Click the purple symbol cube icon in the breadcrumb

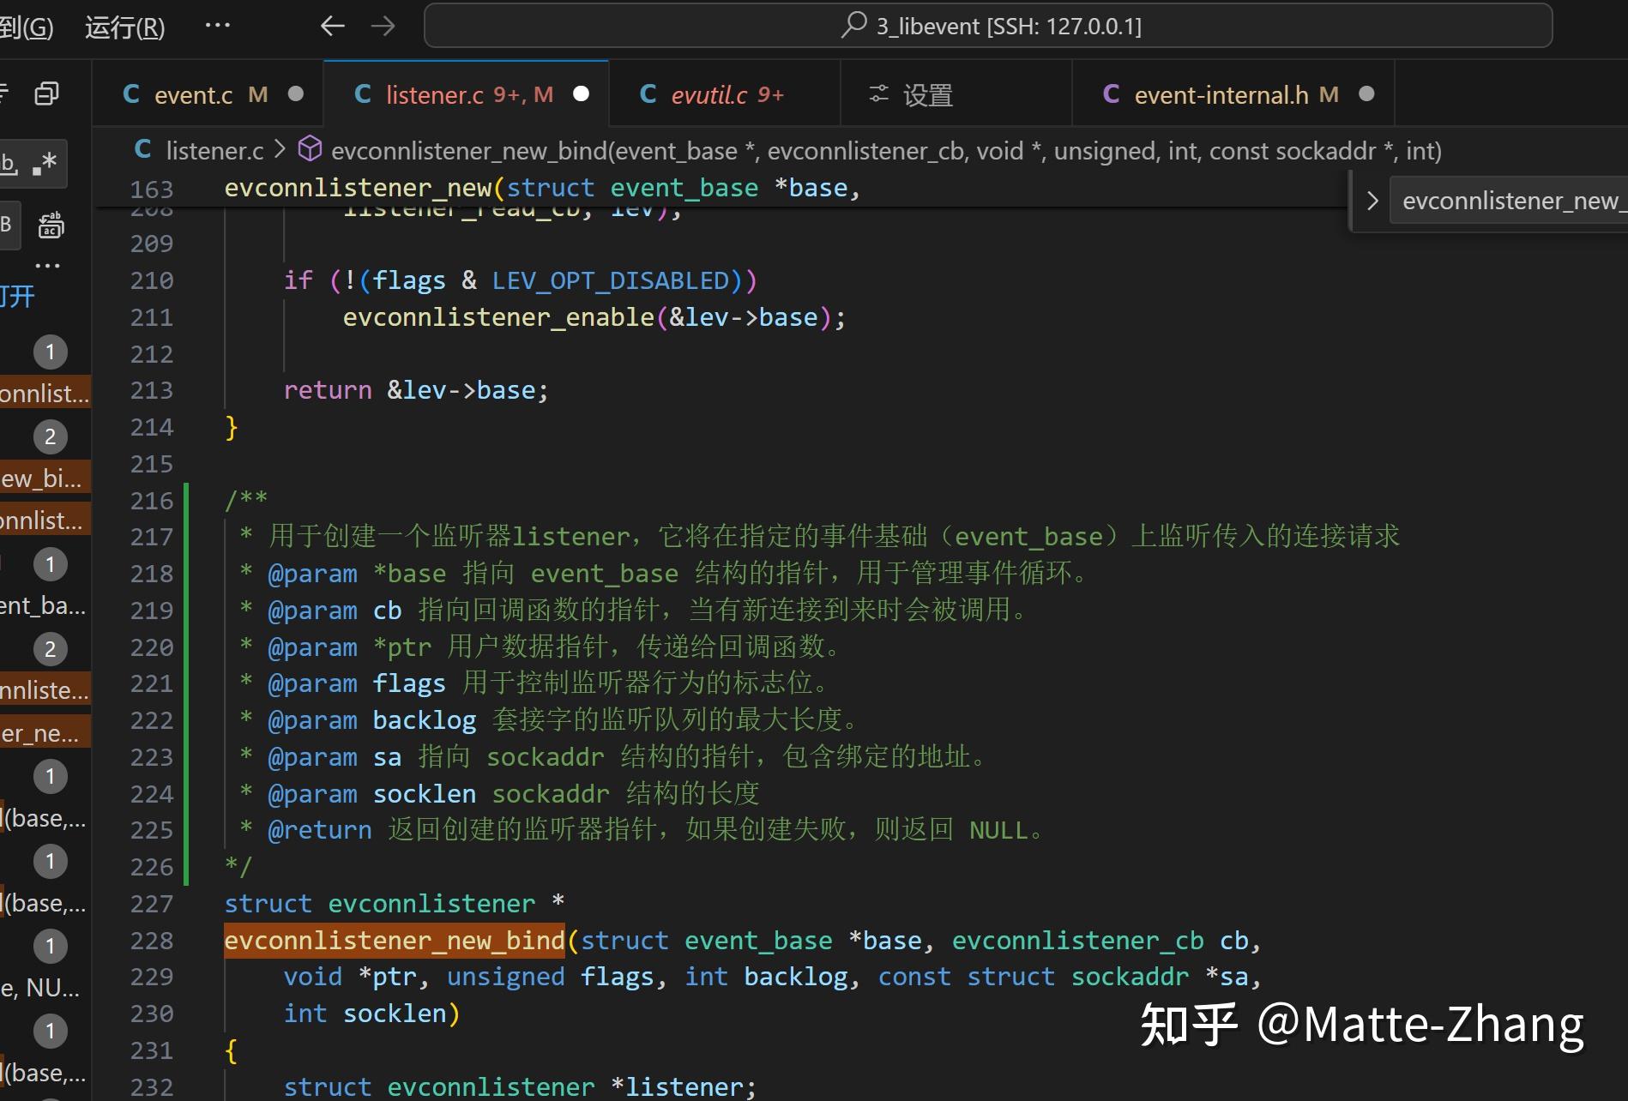(310, 148)
